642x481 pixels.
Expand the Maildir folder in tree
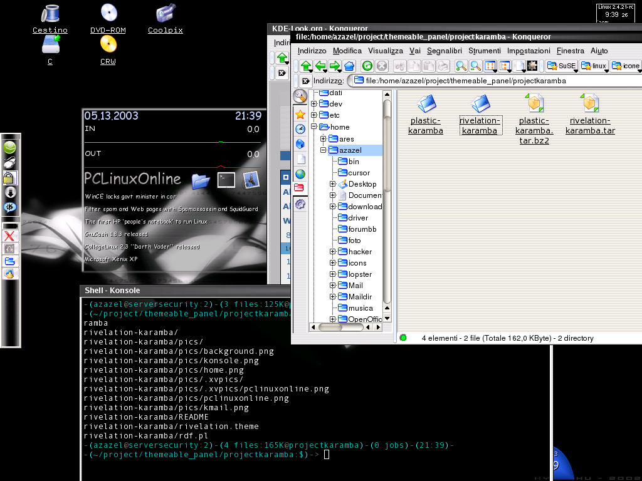[332, 296]
